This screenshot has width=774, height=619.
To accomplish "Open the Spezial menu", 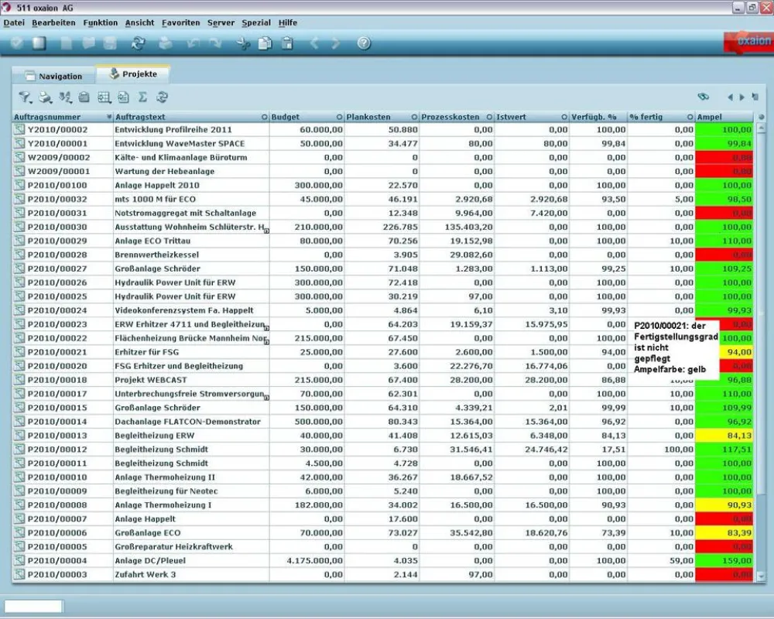I will (x=256, y=22).
